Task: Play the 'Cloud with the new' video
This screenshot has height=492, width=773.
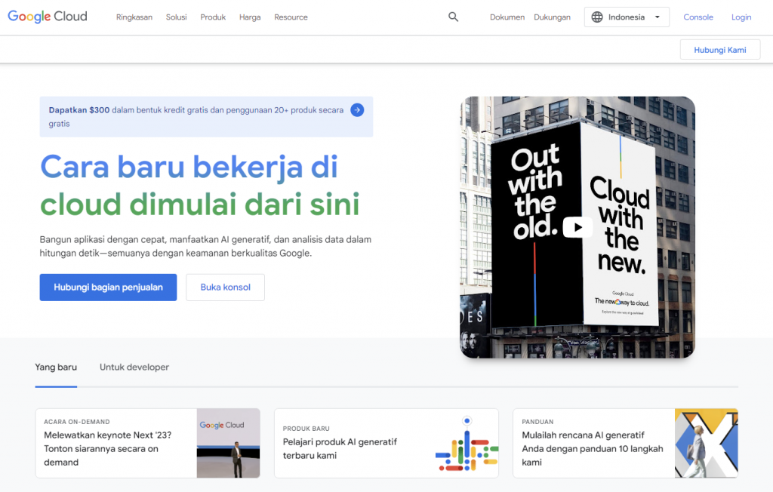Action: [577, 226]
